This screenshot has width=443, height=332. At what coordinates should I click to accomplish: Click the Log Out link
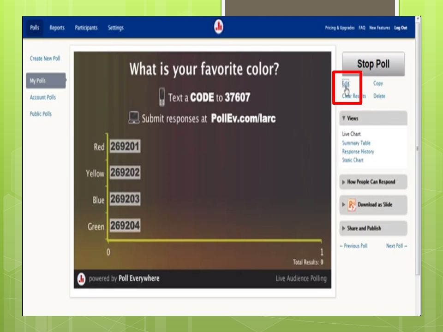401,28
